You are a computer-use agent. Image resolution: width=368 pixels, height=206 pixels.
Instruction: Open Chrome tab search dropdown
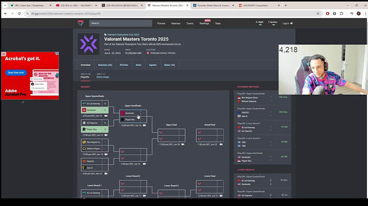coord(5,6)
